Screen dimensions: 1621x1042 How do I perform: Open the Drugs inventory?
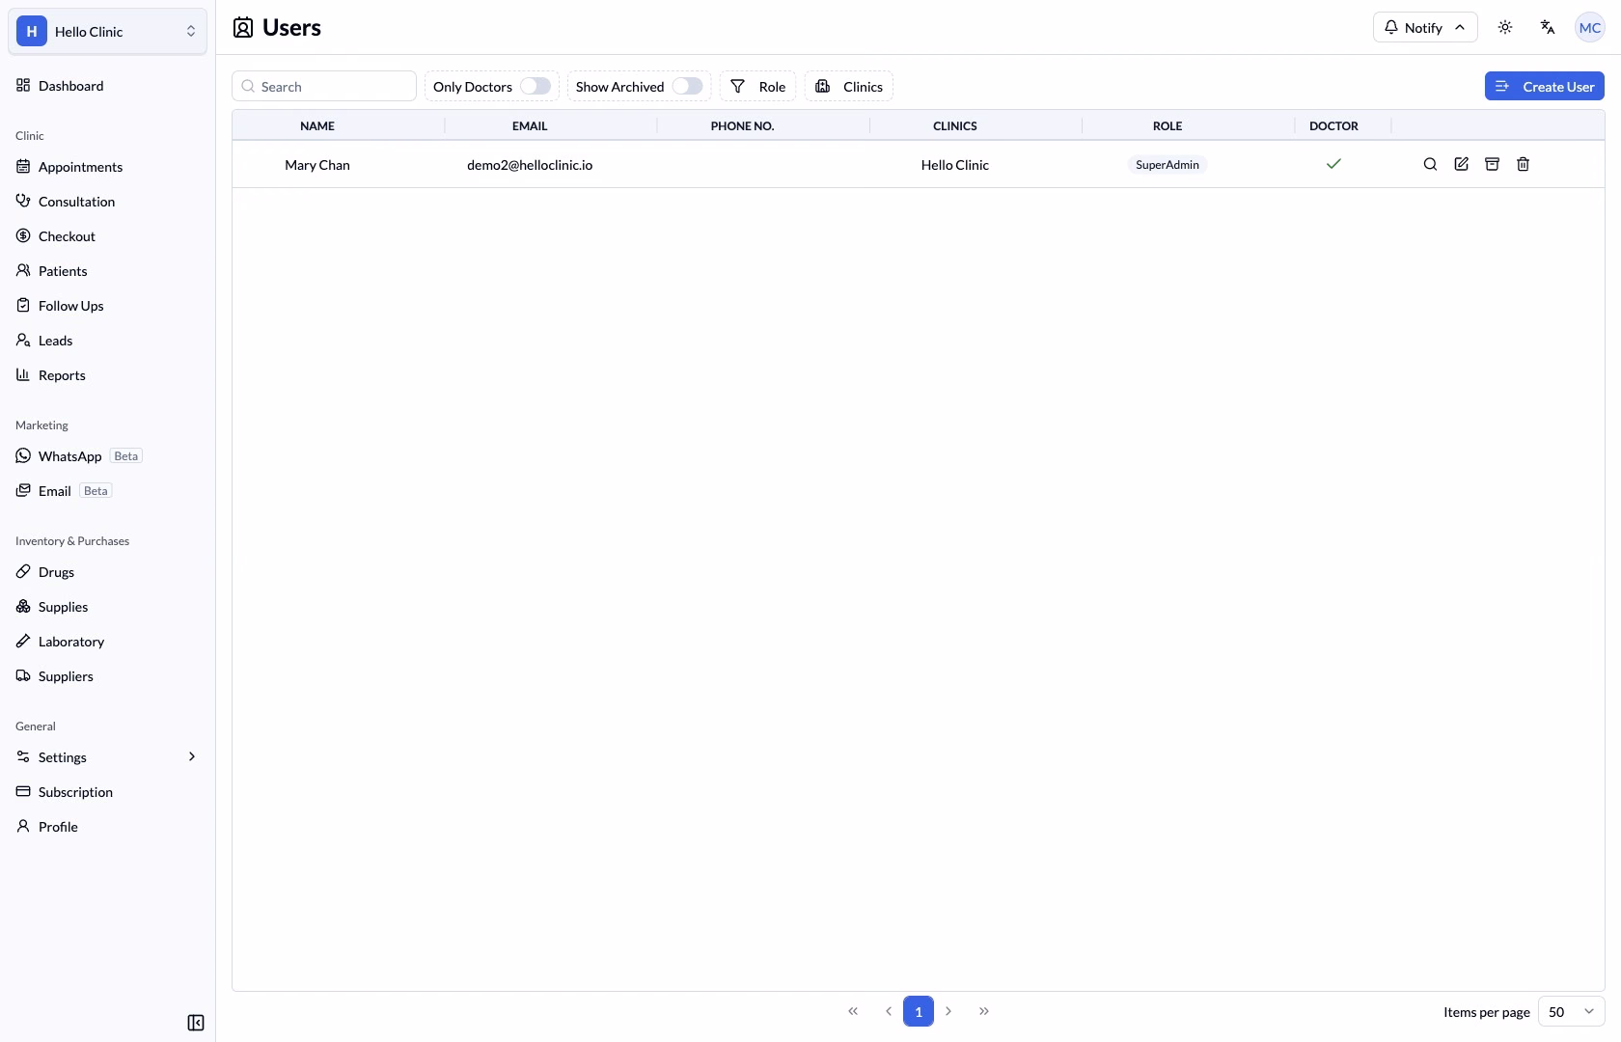pyautogui.click(x=108, y=572)
